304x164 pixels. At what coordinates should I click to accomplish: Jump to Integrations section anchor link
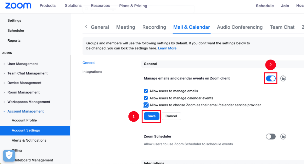92,72
